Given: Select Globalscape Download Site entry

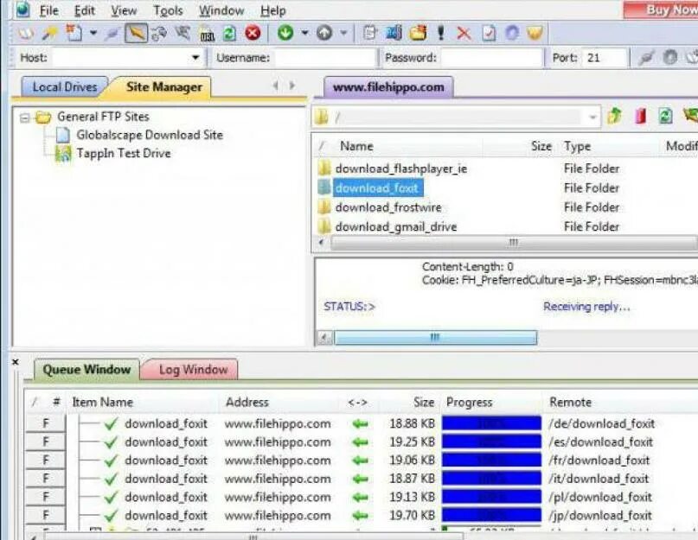Looking at the screenshot, I should 150,135.
